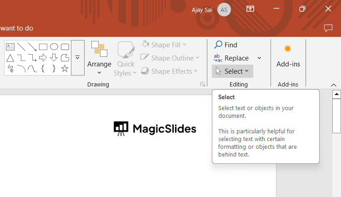Open the Comments pane icon

328,28
